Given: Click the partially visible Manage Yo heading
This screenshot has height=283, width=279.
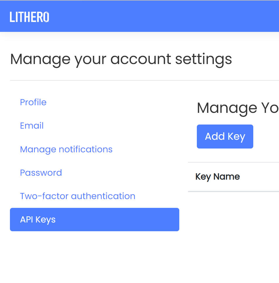Looking at the screenshot, I should 238,108.
